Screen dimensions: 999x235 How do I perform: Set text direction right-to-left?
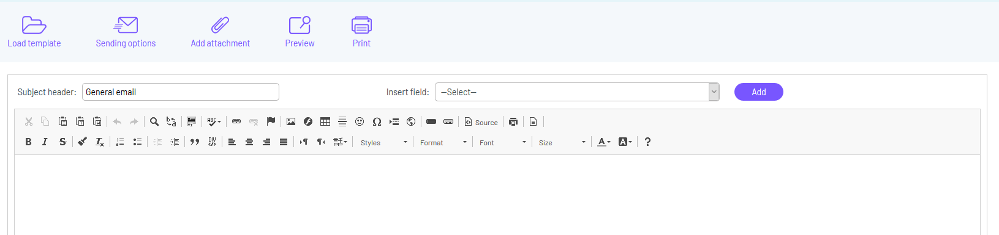[321, 142]
